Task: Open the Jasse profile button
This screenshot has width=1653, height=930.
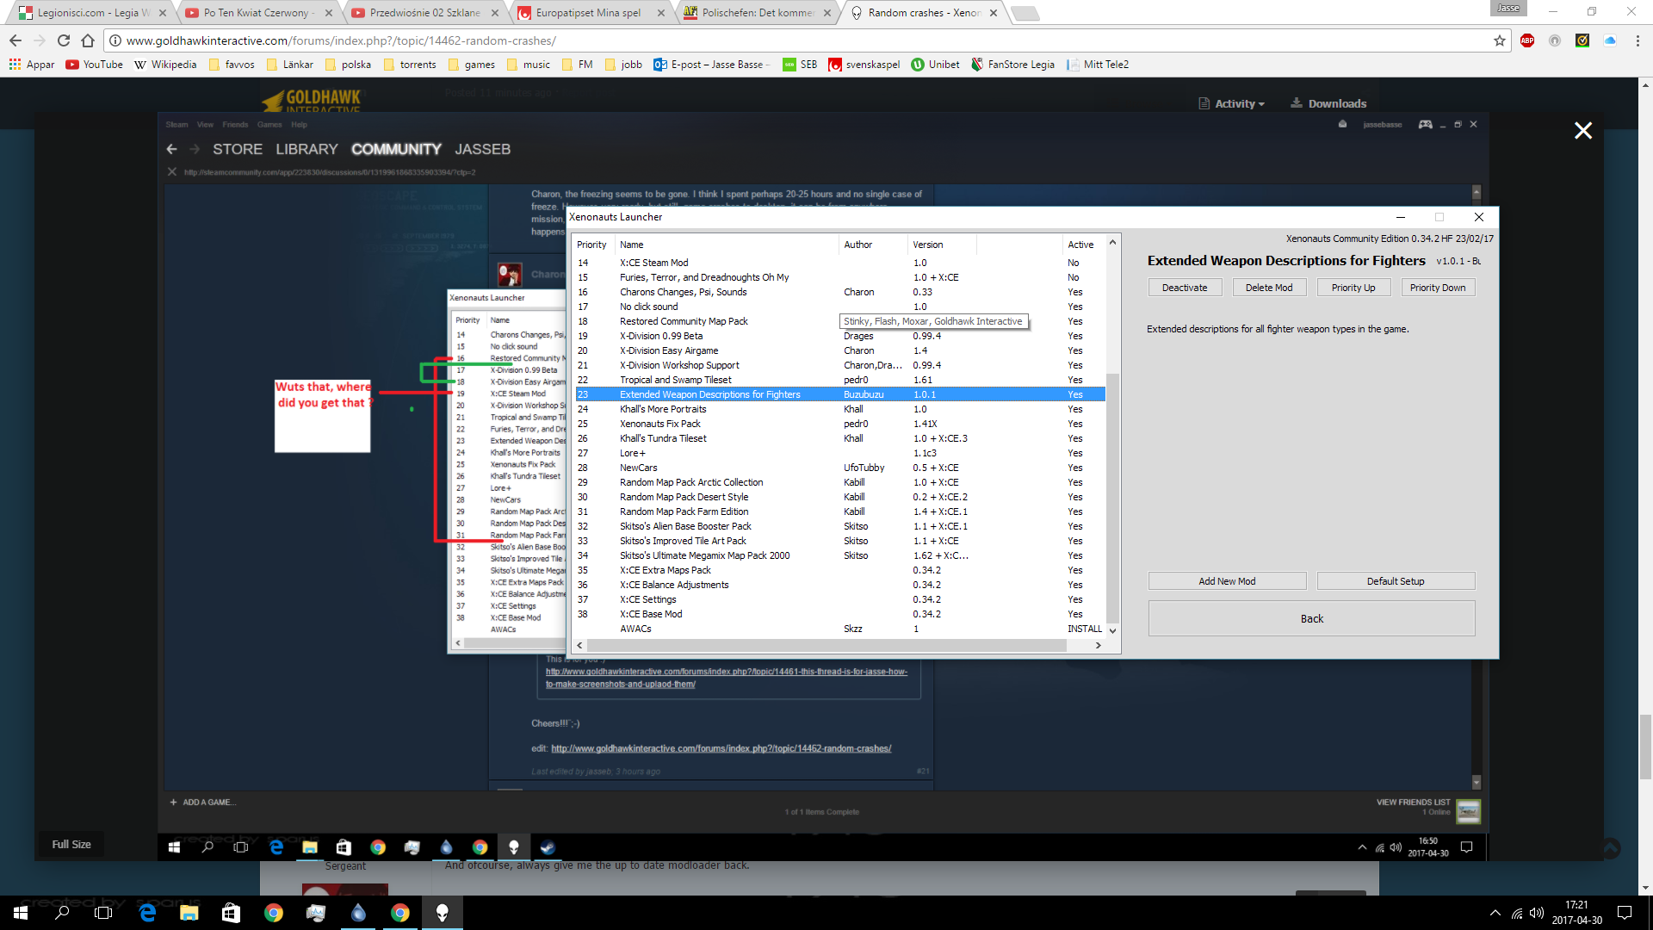Action: [x=1508, y=8]
